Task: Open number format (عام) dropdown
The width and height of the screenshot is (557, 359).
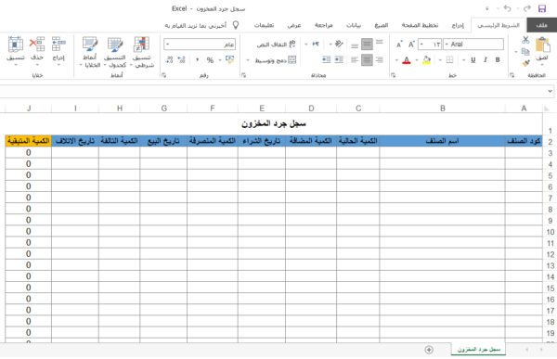Action: pos(168,44)
